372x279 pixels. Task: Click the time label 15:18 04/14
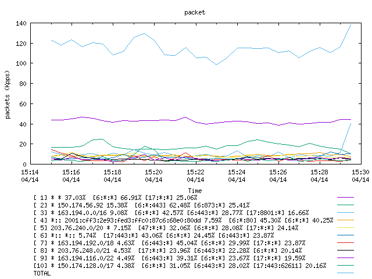[x=112, y=176]
